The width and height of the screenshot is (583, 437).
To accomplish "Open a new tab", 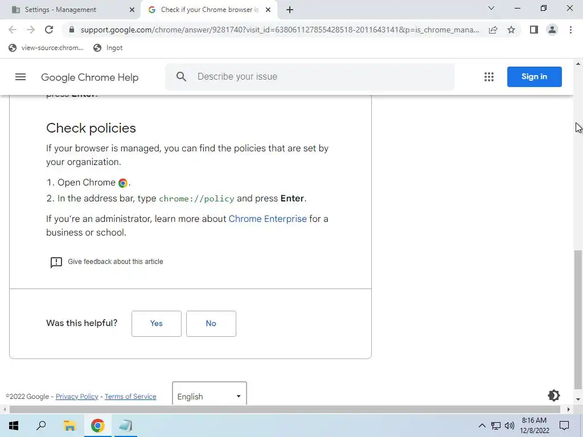I will 290,10.
